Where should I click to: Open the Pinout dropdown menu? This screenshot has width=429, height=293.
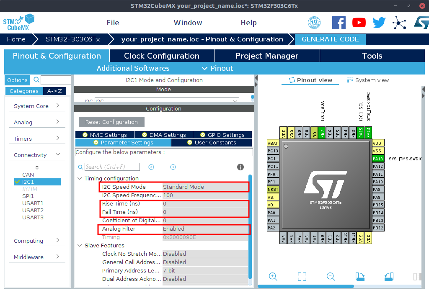217,68
